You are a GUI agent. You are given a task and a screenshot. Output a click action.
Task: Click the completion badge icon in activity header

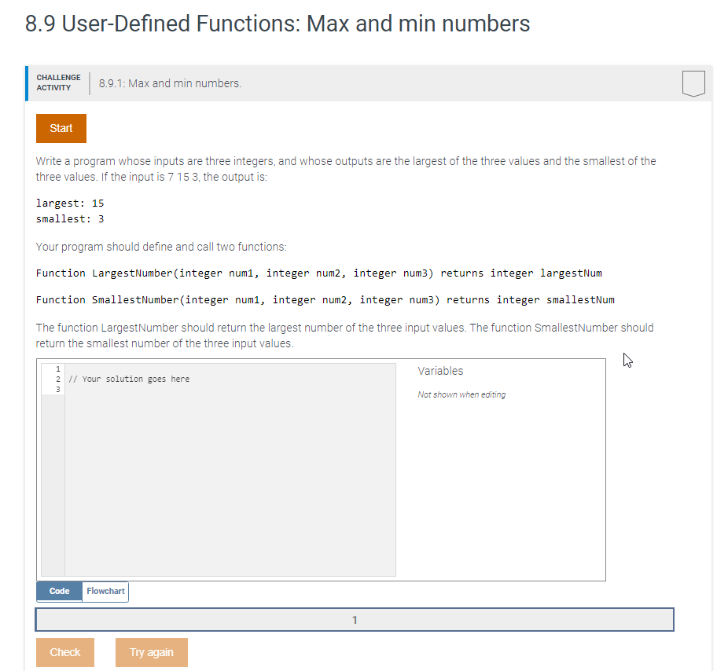(x=693, y=83)
